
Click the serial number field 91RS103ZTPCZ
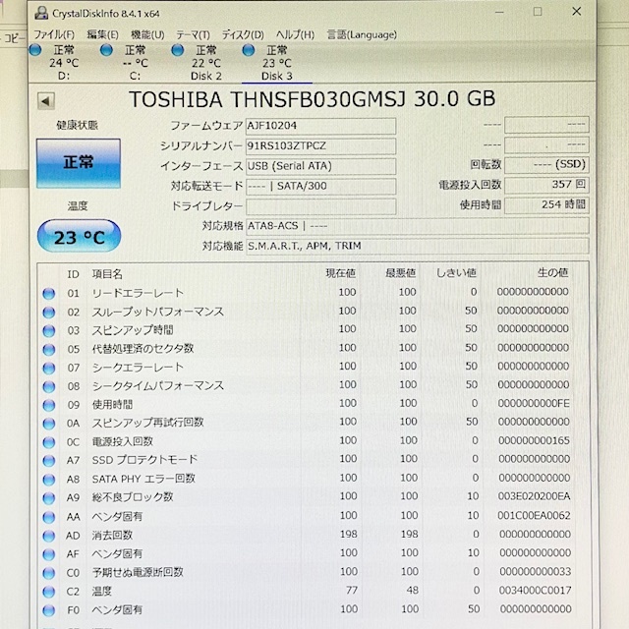click(x=321, y=146)
